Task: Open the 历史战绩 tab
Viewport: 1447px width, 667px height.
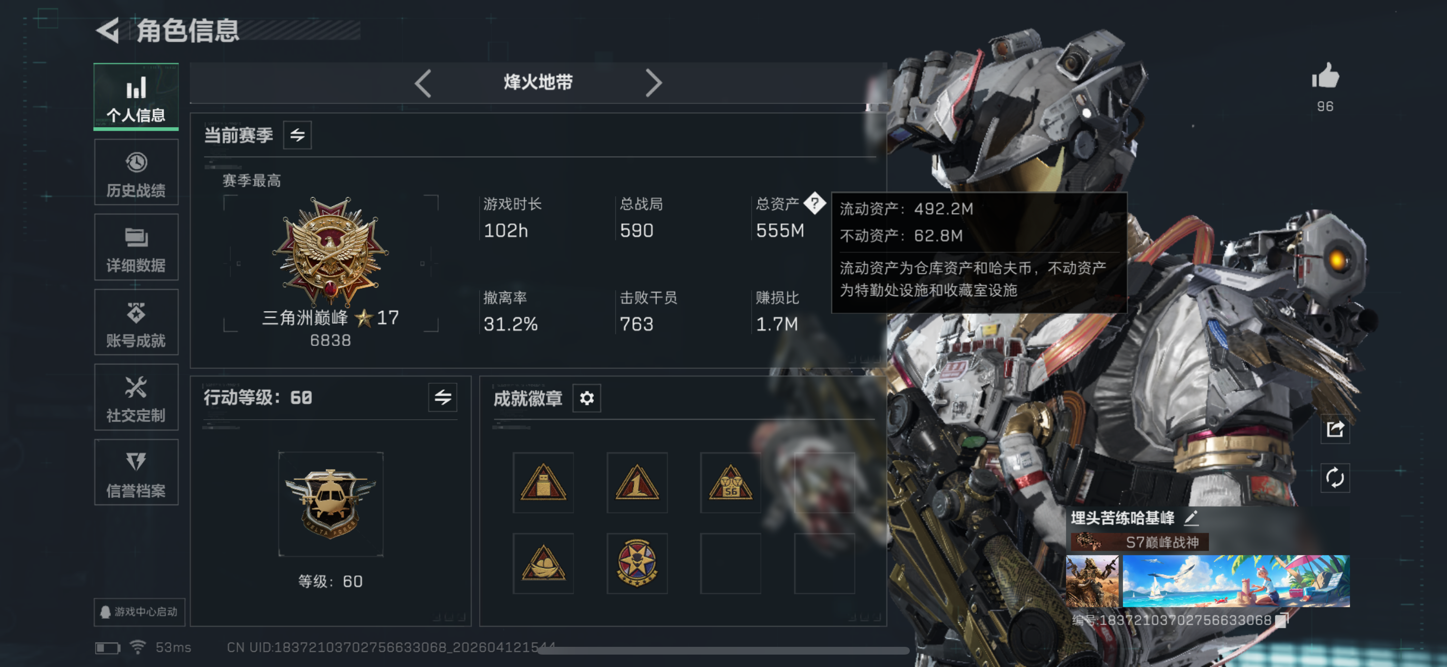Action: [137, 172]
